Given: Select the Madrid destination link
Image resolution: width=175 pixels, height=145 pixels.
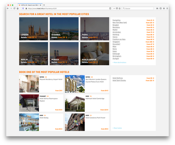Looking at the screenshot, I should (x=115, y=30).
